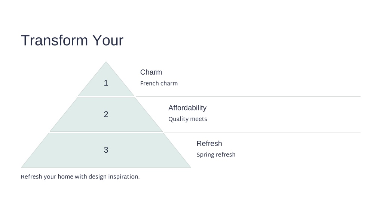Click divider line below Affordability section
This screenshot has height=215, width=383.
point(262,133)
